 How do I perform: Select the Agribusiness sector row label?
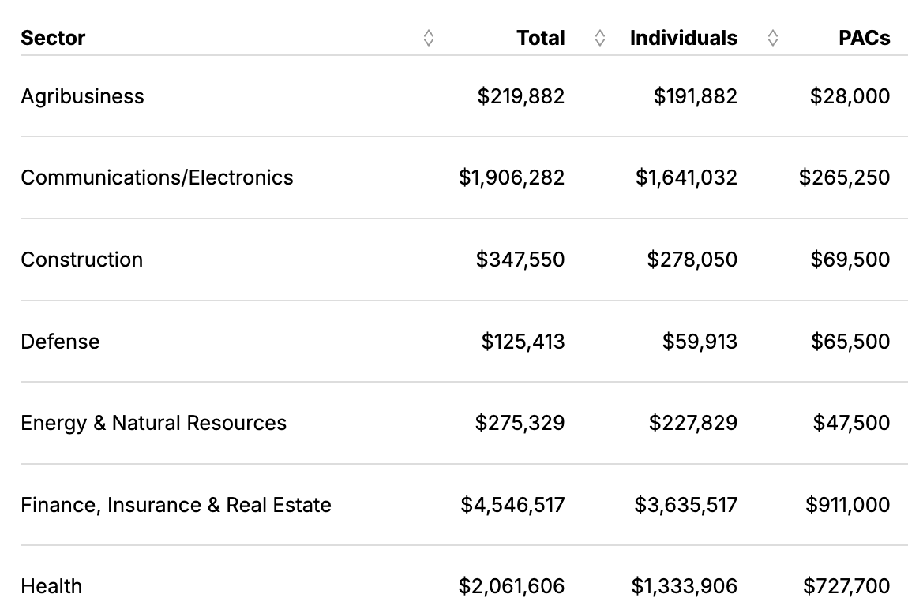tap(83, 96)
